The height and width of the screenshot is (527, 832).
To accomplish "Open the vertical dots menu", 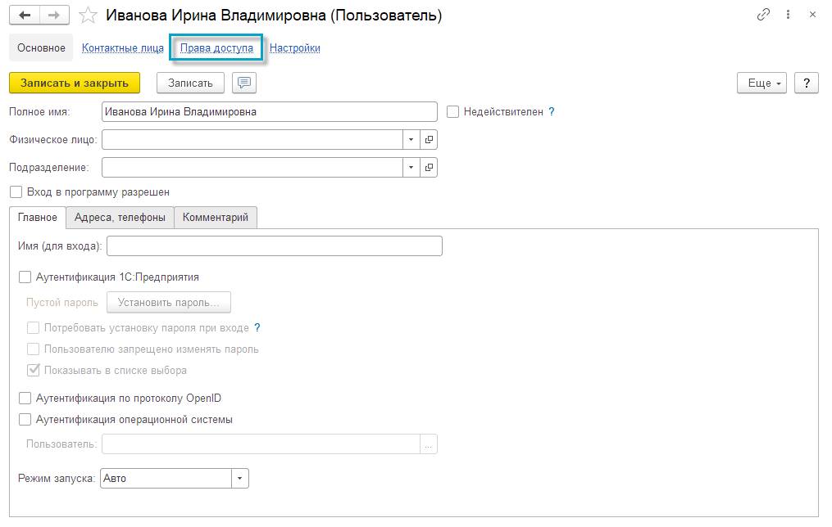I will click(788, 15).
